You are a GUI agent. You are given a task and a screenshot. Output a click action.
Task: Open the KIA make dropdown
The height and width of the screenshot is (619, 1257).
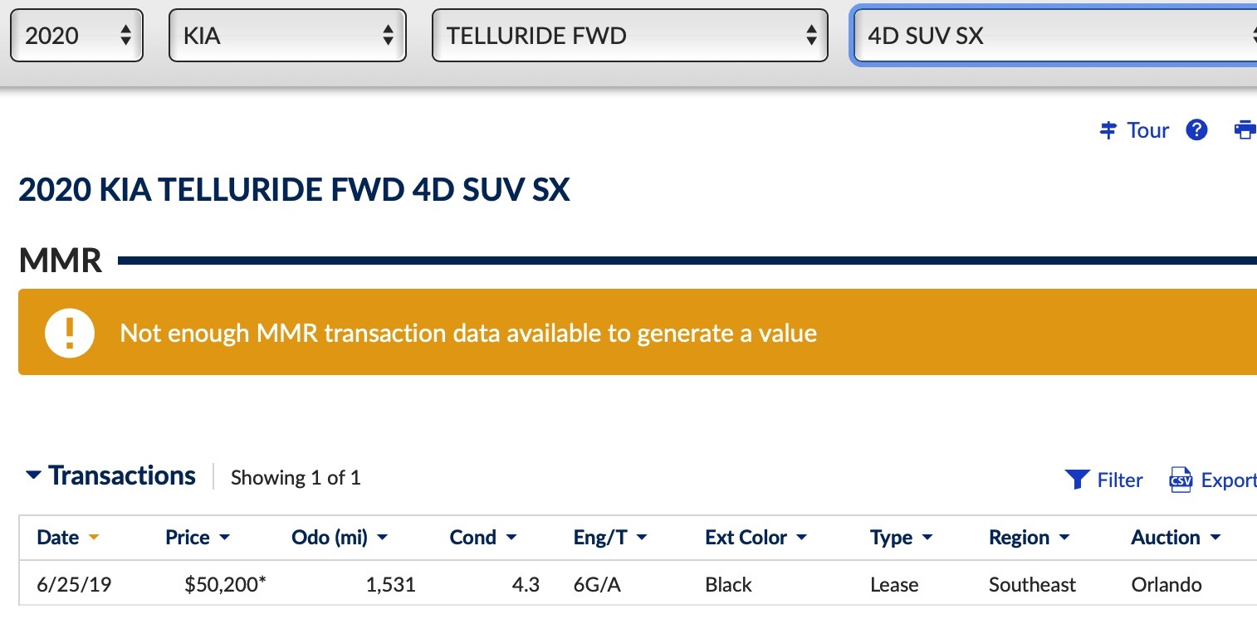pos(287,36)
